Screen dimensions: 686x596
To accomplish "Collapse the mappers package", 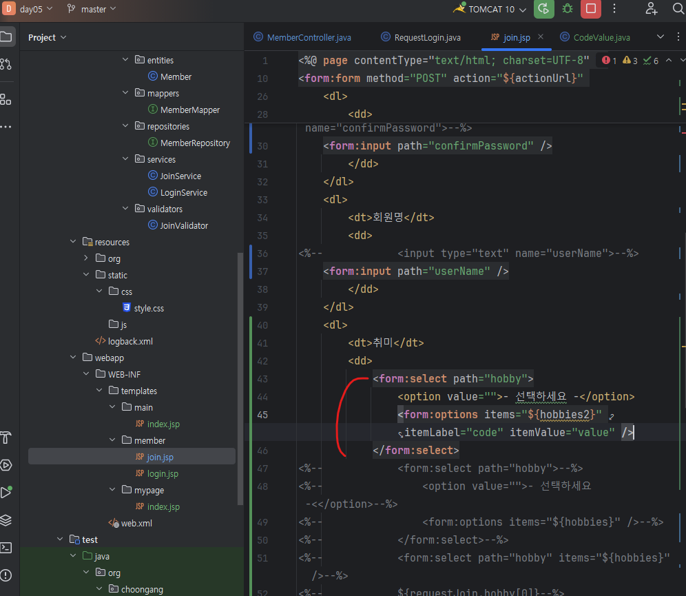I will 125,92.
